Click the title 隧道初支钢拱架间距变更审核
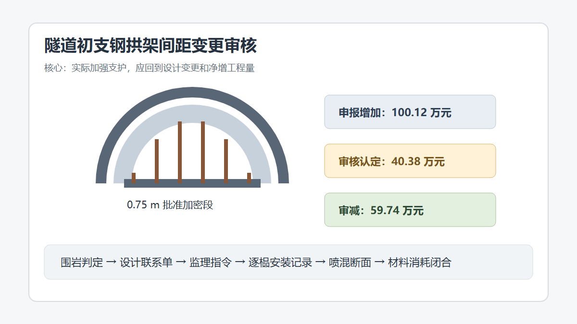 151,46
